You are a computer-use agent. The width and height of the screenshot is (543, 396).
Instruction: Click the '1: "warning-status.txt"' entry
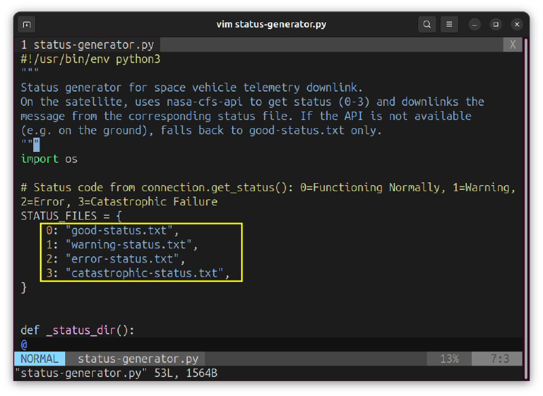coord(122,245)
